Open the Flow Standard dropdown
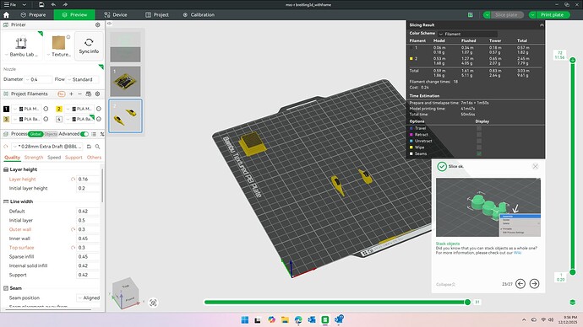The image size is (583, 327). [x=83, y=79]
